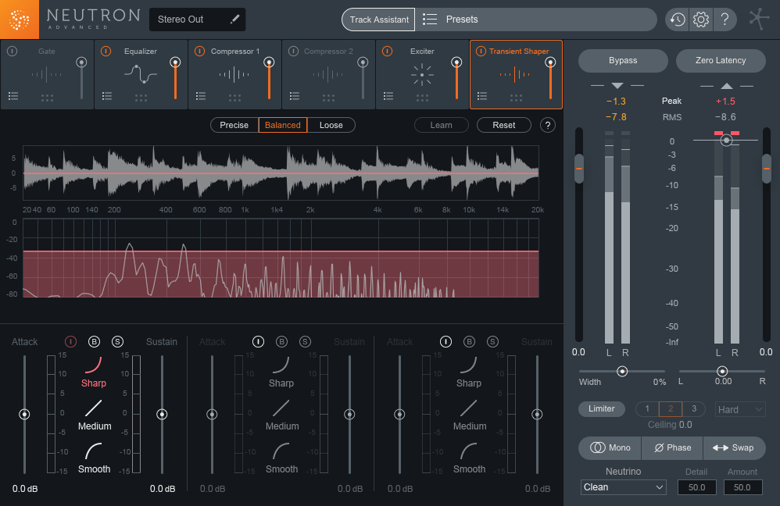
Task: Solo the second transient band (S)
Action: pyautogui.click(x=305, y=341)
